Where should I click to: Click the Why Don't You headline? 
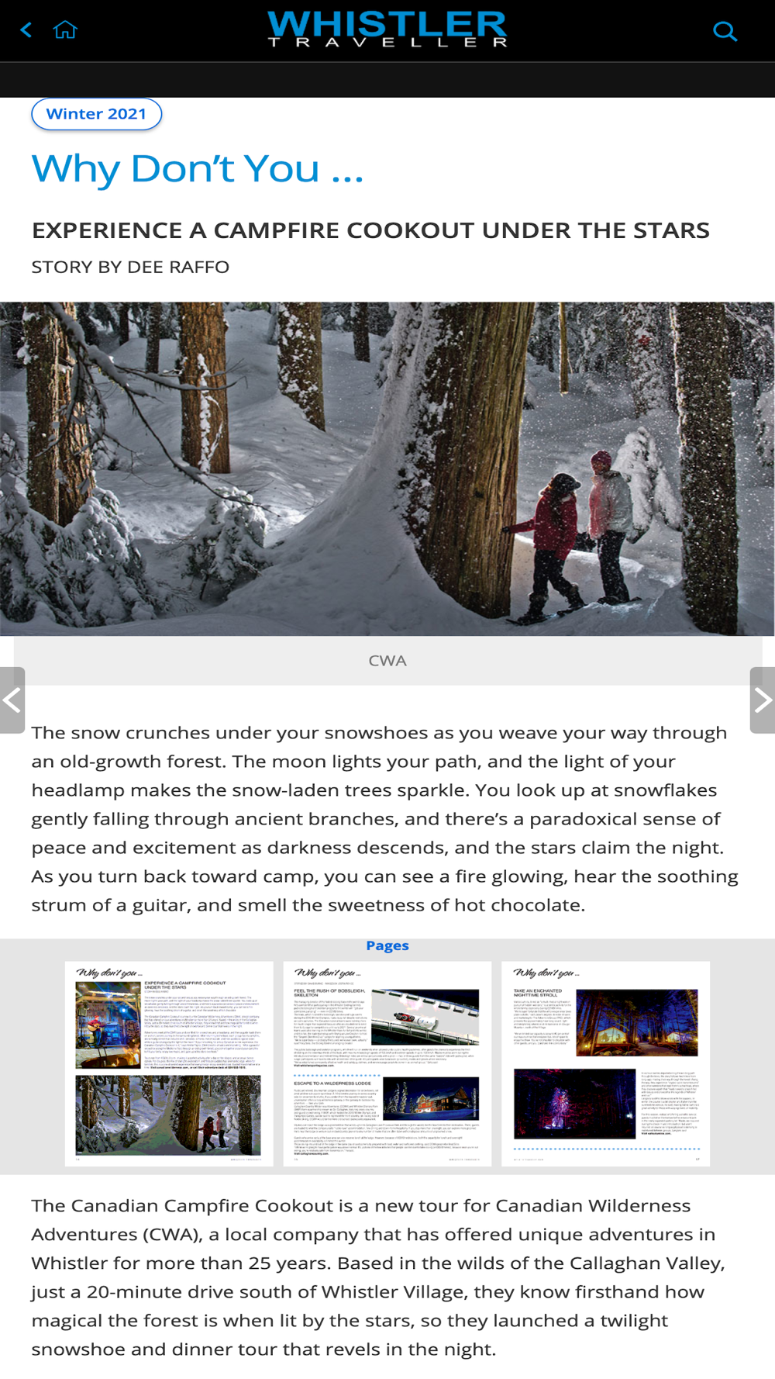(x=198, y=169)
